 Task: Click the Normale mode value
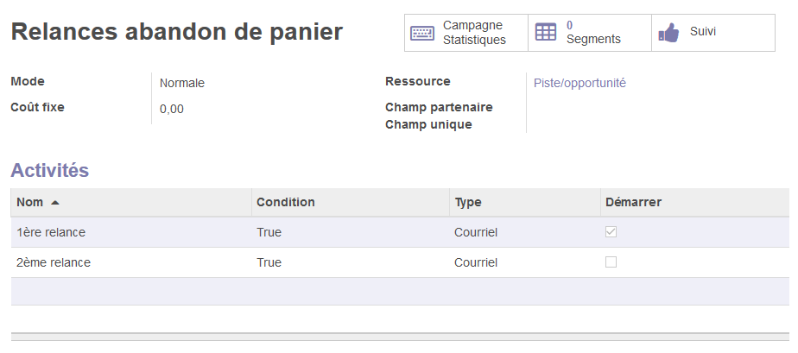[182, 84]
